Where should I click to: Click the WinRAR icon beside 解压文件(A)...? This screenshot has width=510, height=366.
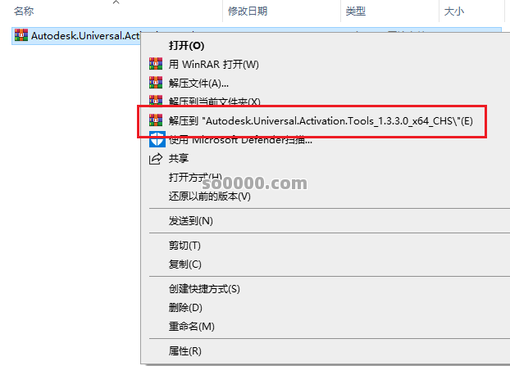tap(155, 83)
